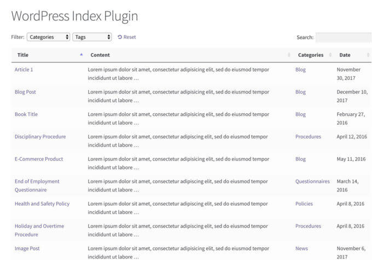This screenshot has width=383, height=260.
Task: Click the Content column sort arrow
Action: tap(289, 55)
